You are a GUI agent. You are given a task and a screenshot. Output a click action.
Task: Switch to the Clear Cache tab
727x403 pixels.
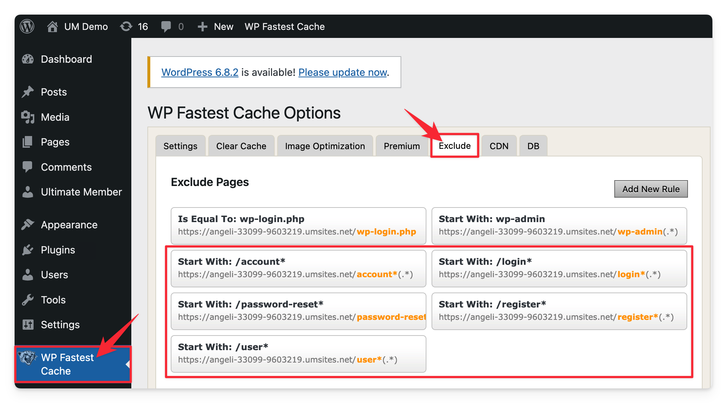[x=241, y=146]
